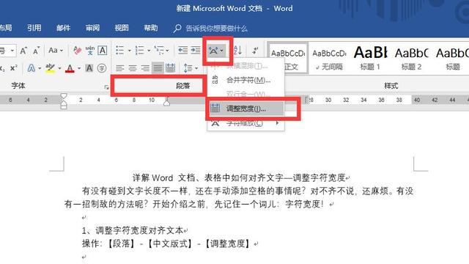Viewport: 469px width, 264px height.
Task: Click the enclosed character icon
Action: pyautogui.click(x=102, y=68)
